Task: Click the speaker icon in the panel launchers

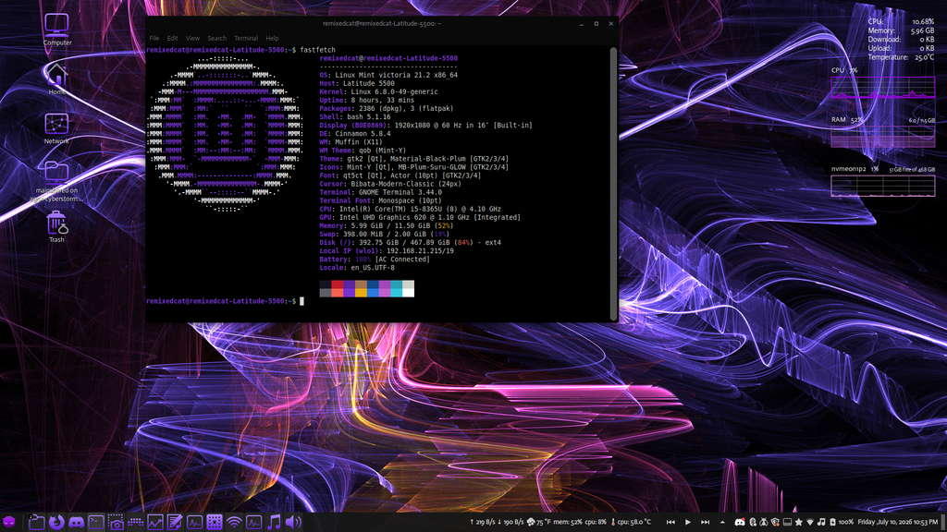Action: pos(293,522)
